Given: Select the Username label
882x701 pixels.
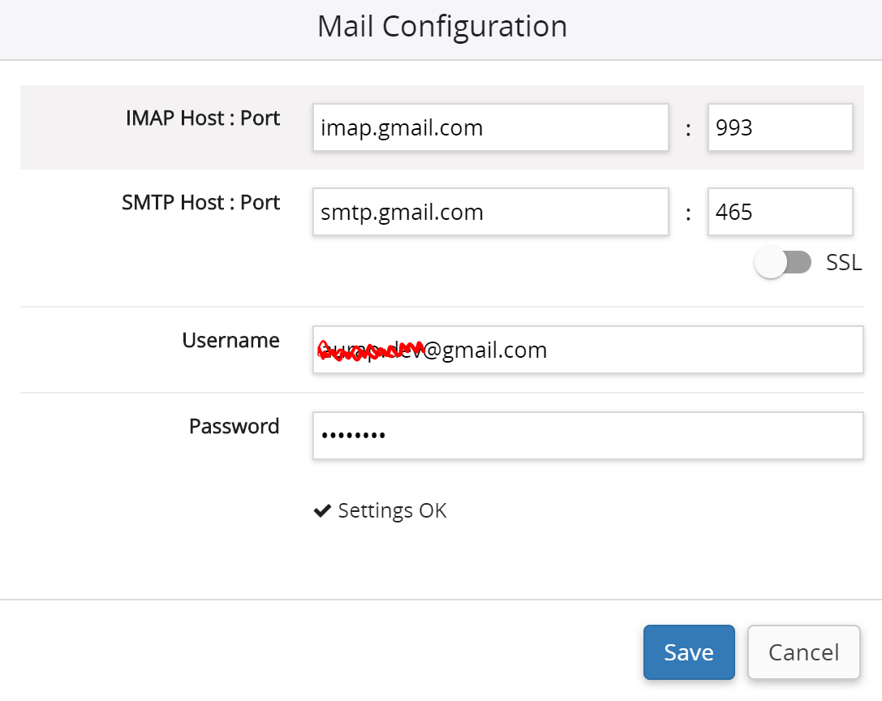Looking at the screenshot, I should click(x=230, y=341).
